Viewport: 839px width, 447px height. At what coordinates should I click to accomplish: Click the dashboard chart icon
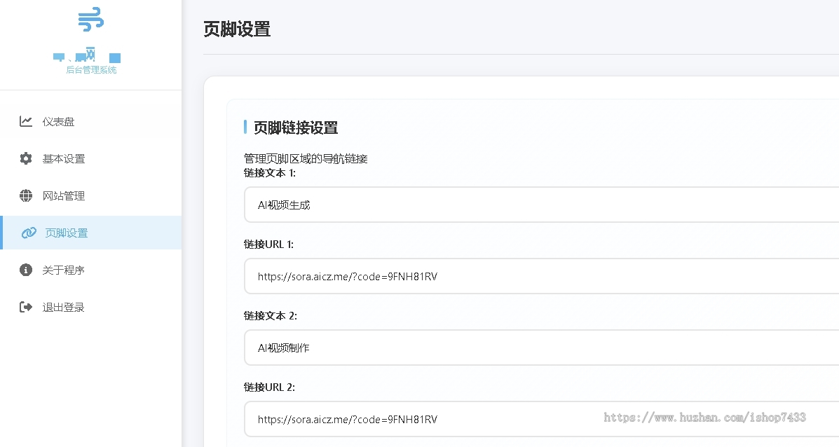[26, 121]
